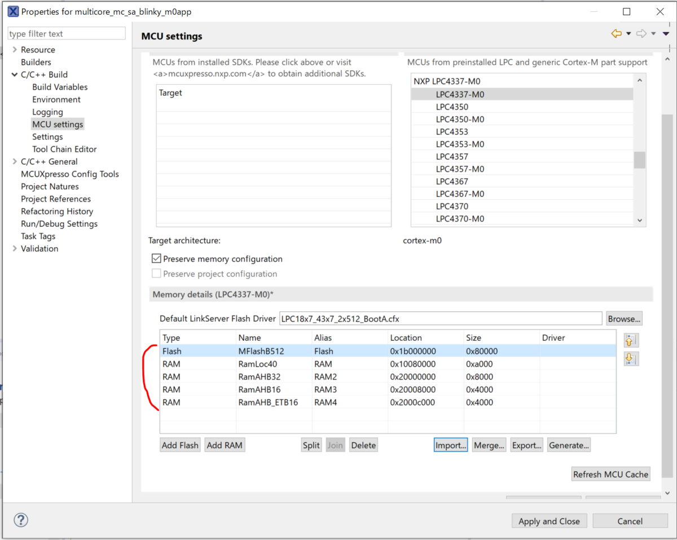The image size is (677, 540).
Task: Select the RamAHB_ETB16 memory row
Action: coord(388,402)
